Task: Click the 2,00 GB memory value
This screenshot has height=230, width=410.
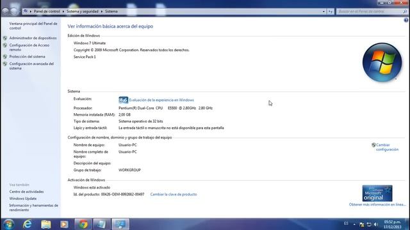Action: (124, 115)
